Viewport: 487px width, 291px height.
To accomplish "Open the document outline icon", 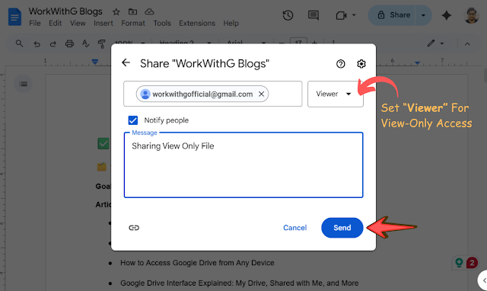I will [23, 84].
